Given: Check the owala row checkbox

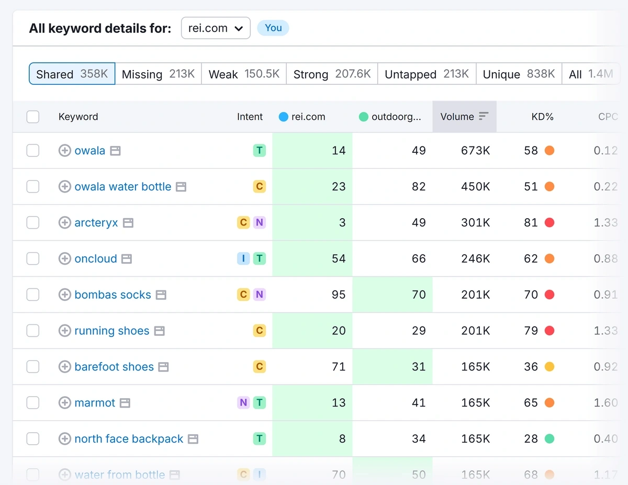Looking at the screenshot, I should click(x=33, y=151).
